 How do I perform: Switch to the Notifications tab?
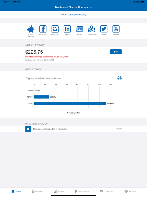[81, 191]
